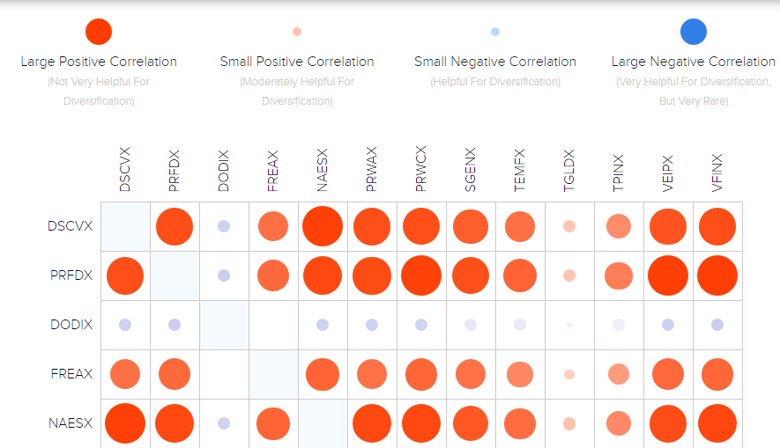Image resolution: width=780 pixels, height=448 pixels.
Task: Click empty cell at DODIX row, FREAX column
Action: (x=273, y=325)
